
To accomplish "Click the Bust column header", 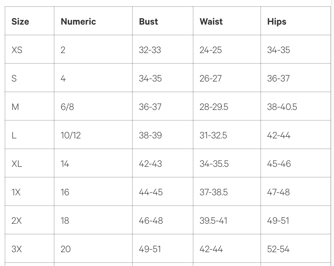I will point(149,22).
